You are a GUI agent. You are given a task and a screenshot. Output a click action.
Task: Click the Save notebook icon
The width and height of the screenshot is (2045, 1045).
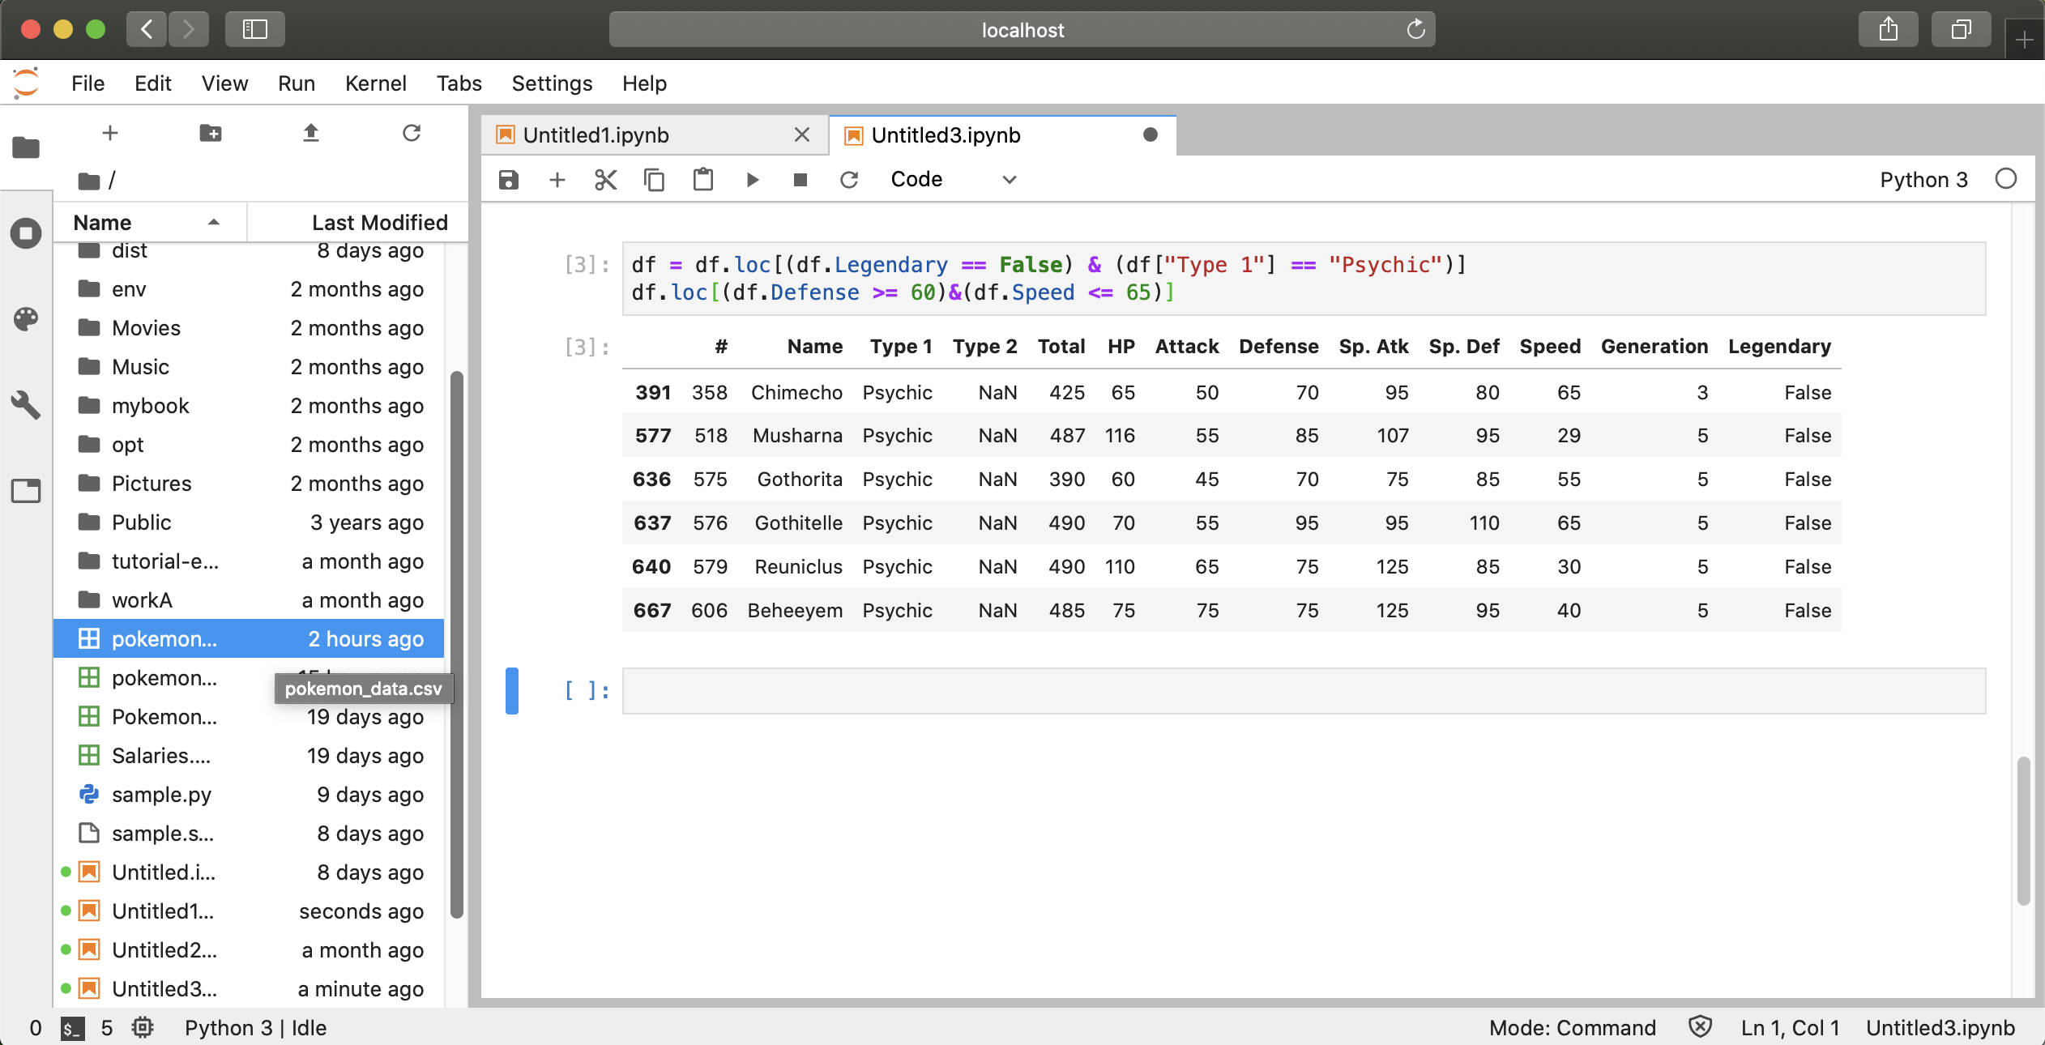click(508, 180)
